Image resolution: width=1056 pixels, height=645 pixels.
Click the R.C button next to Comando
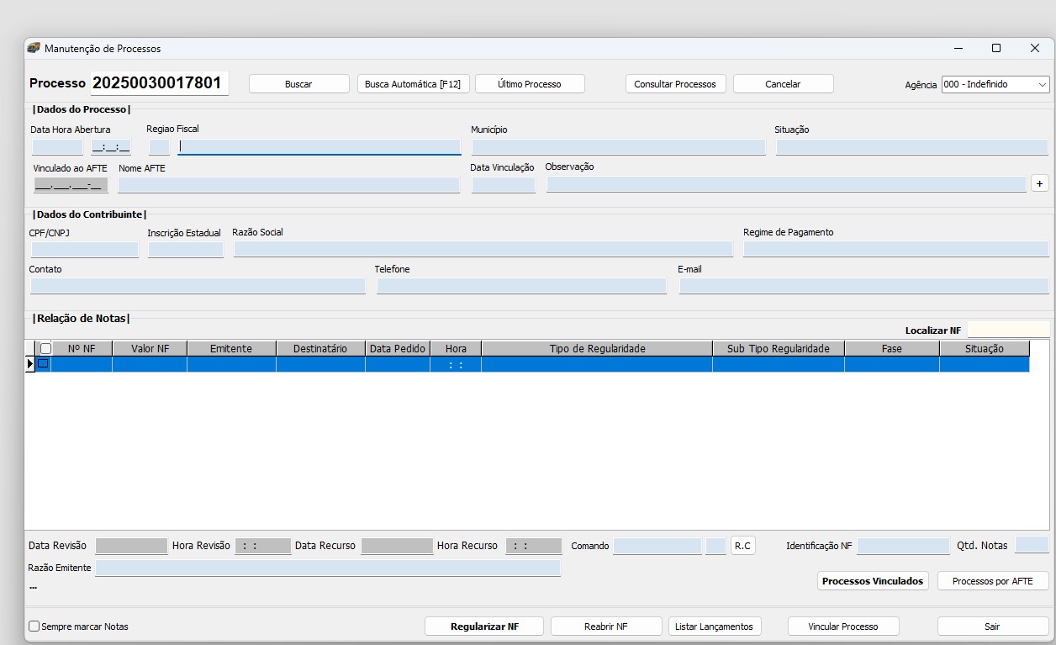[742, 546]
